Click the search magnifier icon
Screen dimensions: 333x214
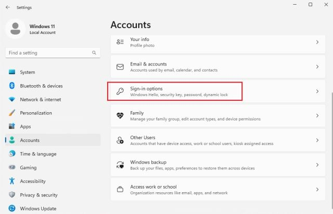(94, 52)
